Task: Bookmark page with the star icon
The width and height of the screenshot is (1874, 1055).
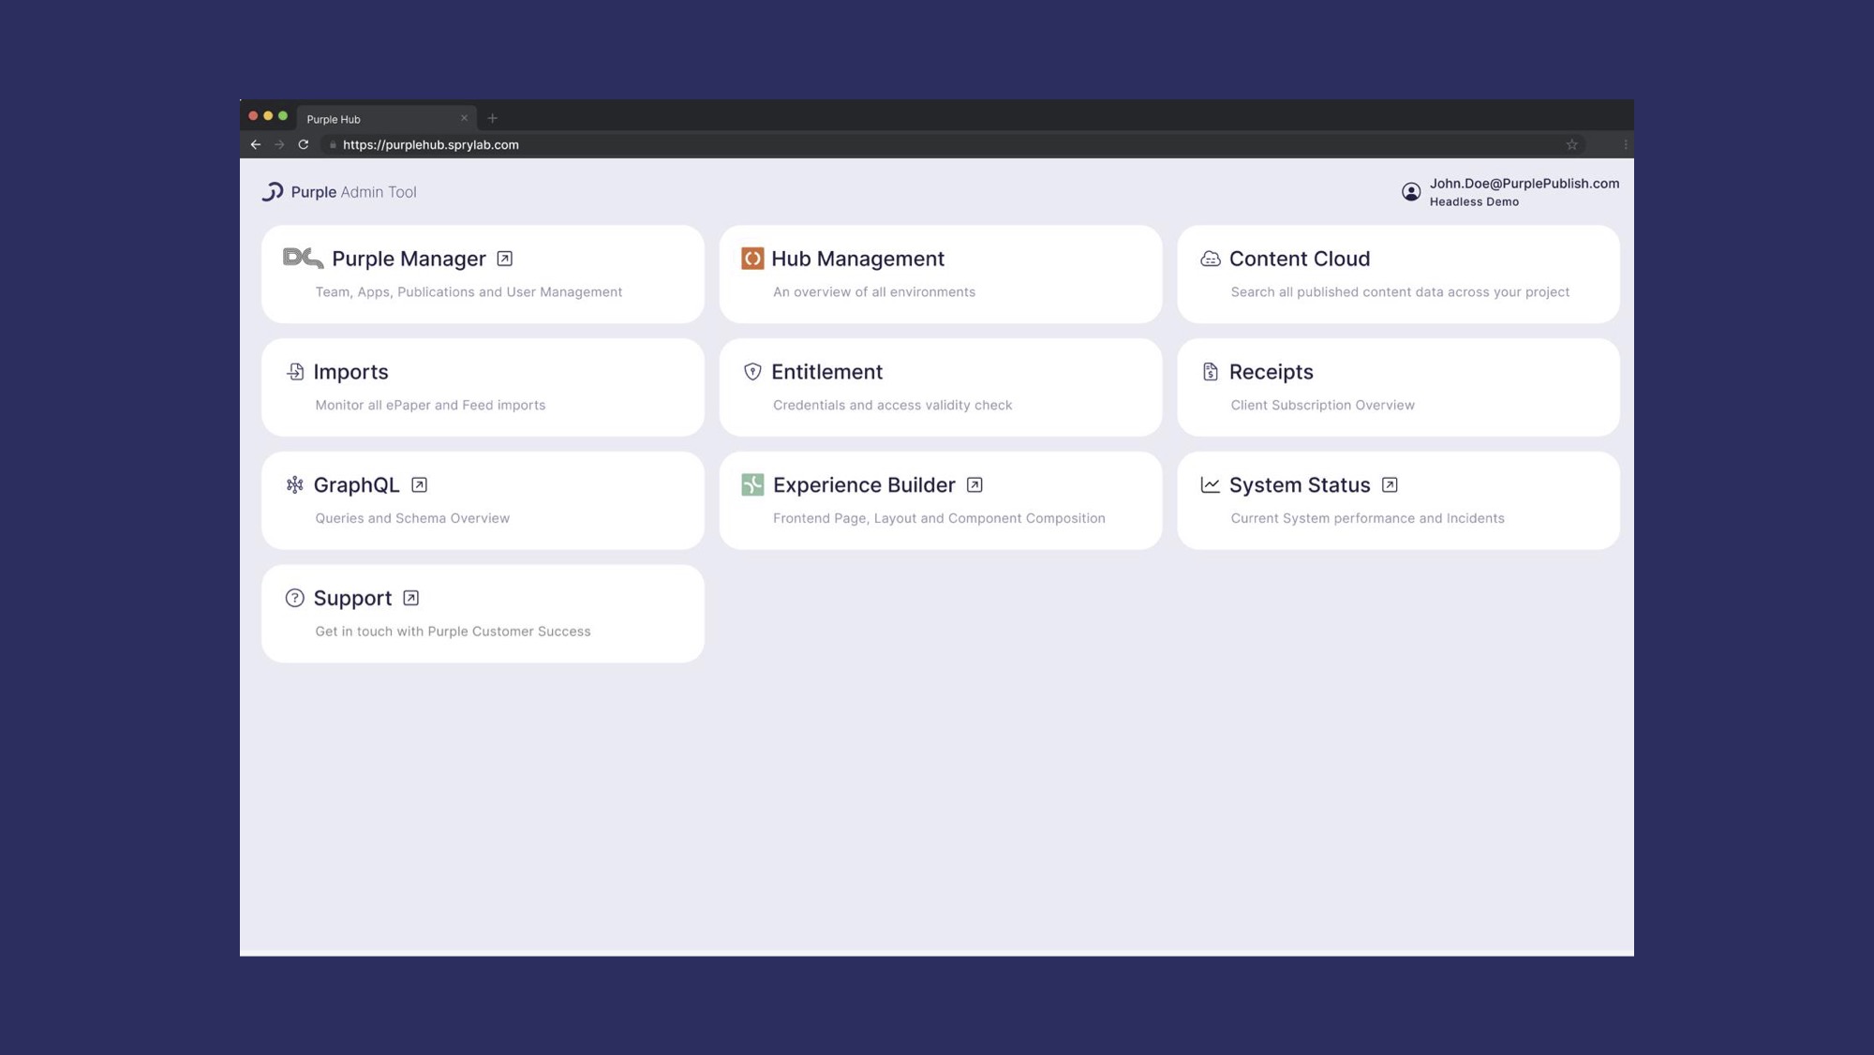Action: click(x=1571, y=144)
